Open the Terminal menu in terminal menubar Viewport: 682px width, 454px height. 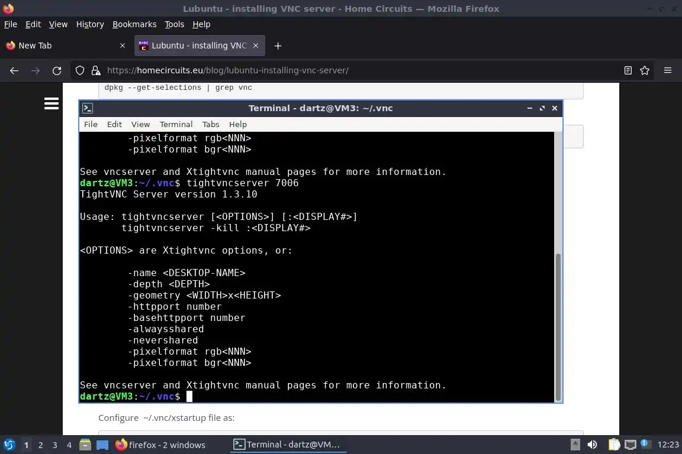(x=176, y=124)
